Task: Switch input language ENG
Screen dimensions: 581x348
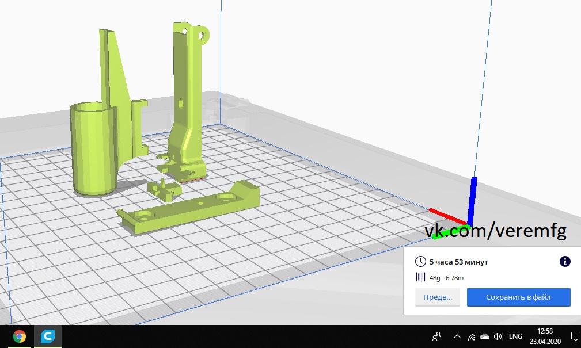Action: point(515,336)
